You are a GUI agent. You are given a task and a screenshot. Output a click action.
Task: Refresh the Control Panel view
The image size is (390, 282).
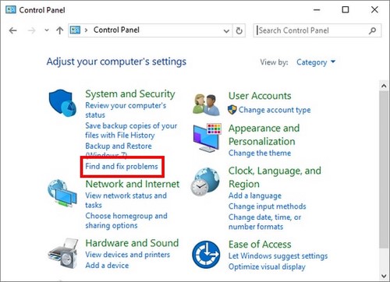coord(239,30)
